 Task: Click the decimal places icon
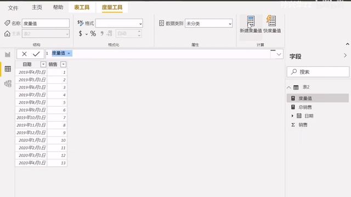coord(109,33)
